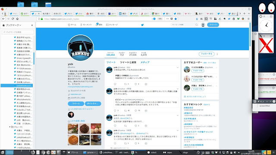
Task: Switch to the ツイート timeline tab
Action: click(x=111, y=62)
